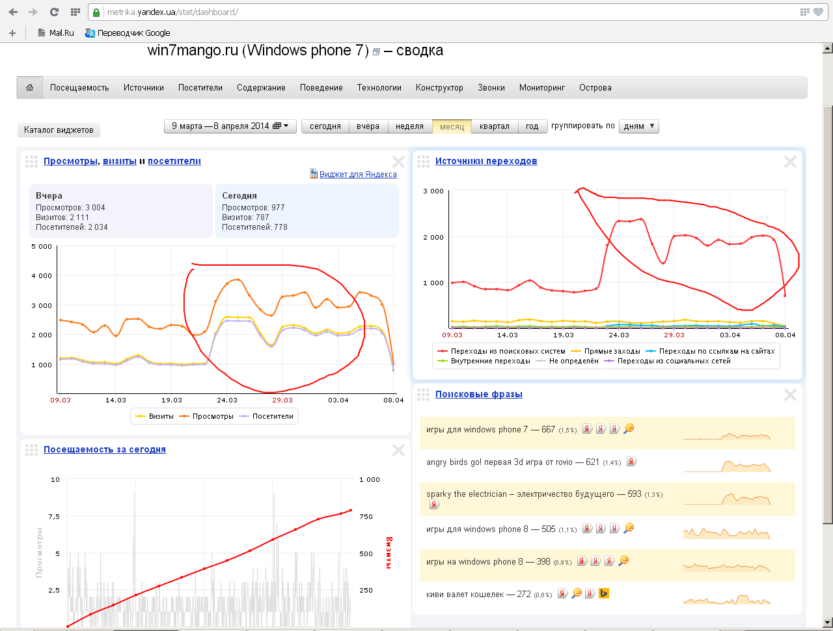
Task: Select the квартал period button
Action: 495,126
